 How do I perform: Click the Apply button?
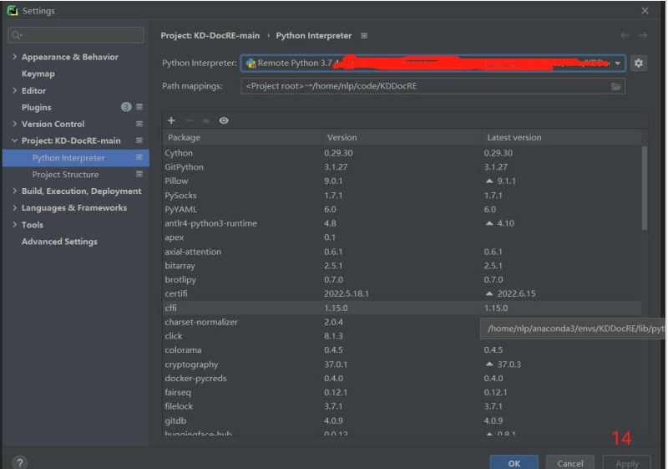(627, 463)
